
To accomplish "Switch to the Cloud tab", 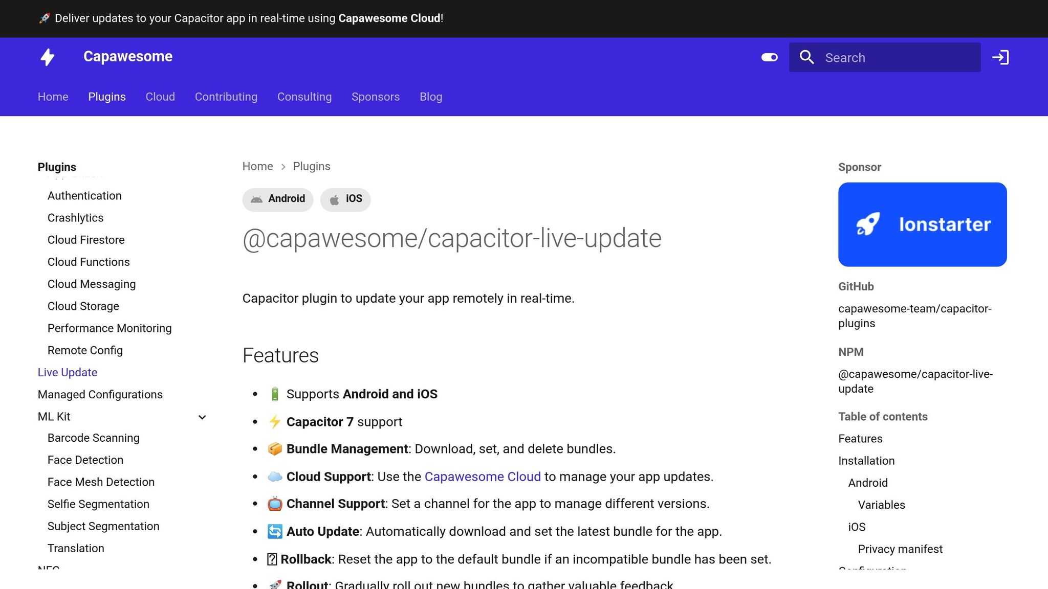I will click(x=160, y=97).
